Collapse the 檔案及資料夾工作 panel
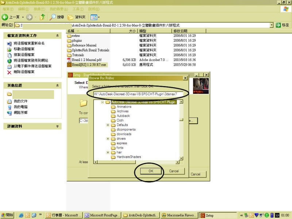Viewport: 292px width, 219px height. click(57, 35)
